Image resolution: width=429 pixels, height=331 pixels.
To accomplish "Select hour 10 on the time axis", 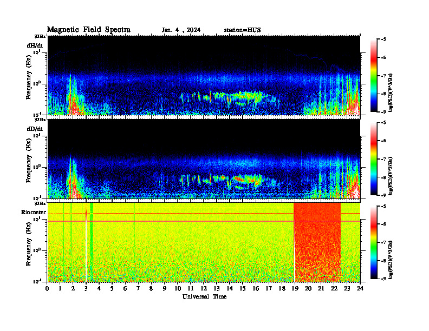I will pyautogui.click(x=178, y=288).
